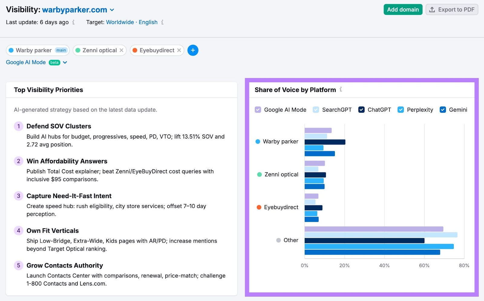Click the ChatGPT bar for Warby parker
484x301 pixels.
[x=324, y=141]
